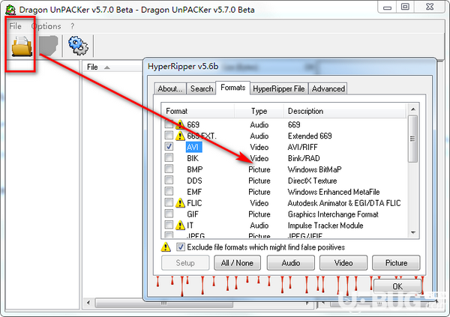Click the formats list scroll down arrow
Screen dimensions: 450x317
(x=413, y=232)
